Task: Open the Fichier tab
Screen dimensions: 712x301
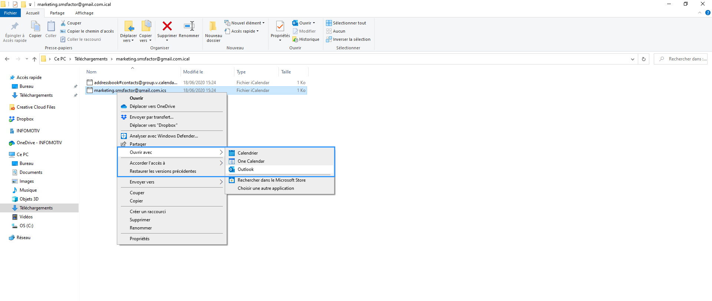Action: (10, 13)
